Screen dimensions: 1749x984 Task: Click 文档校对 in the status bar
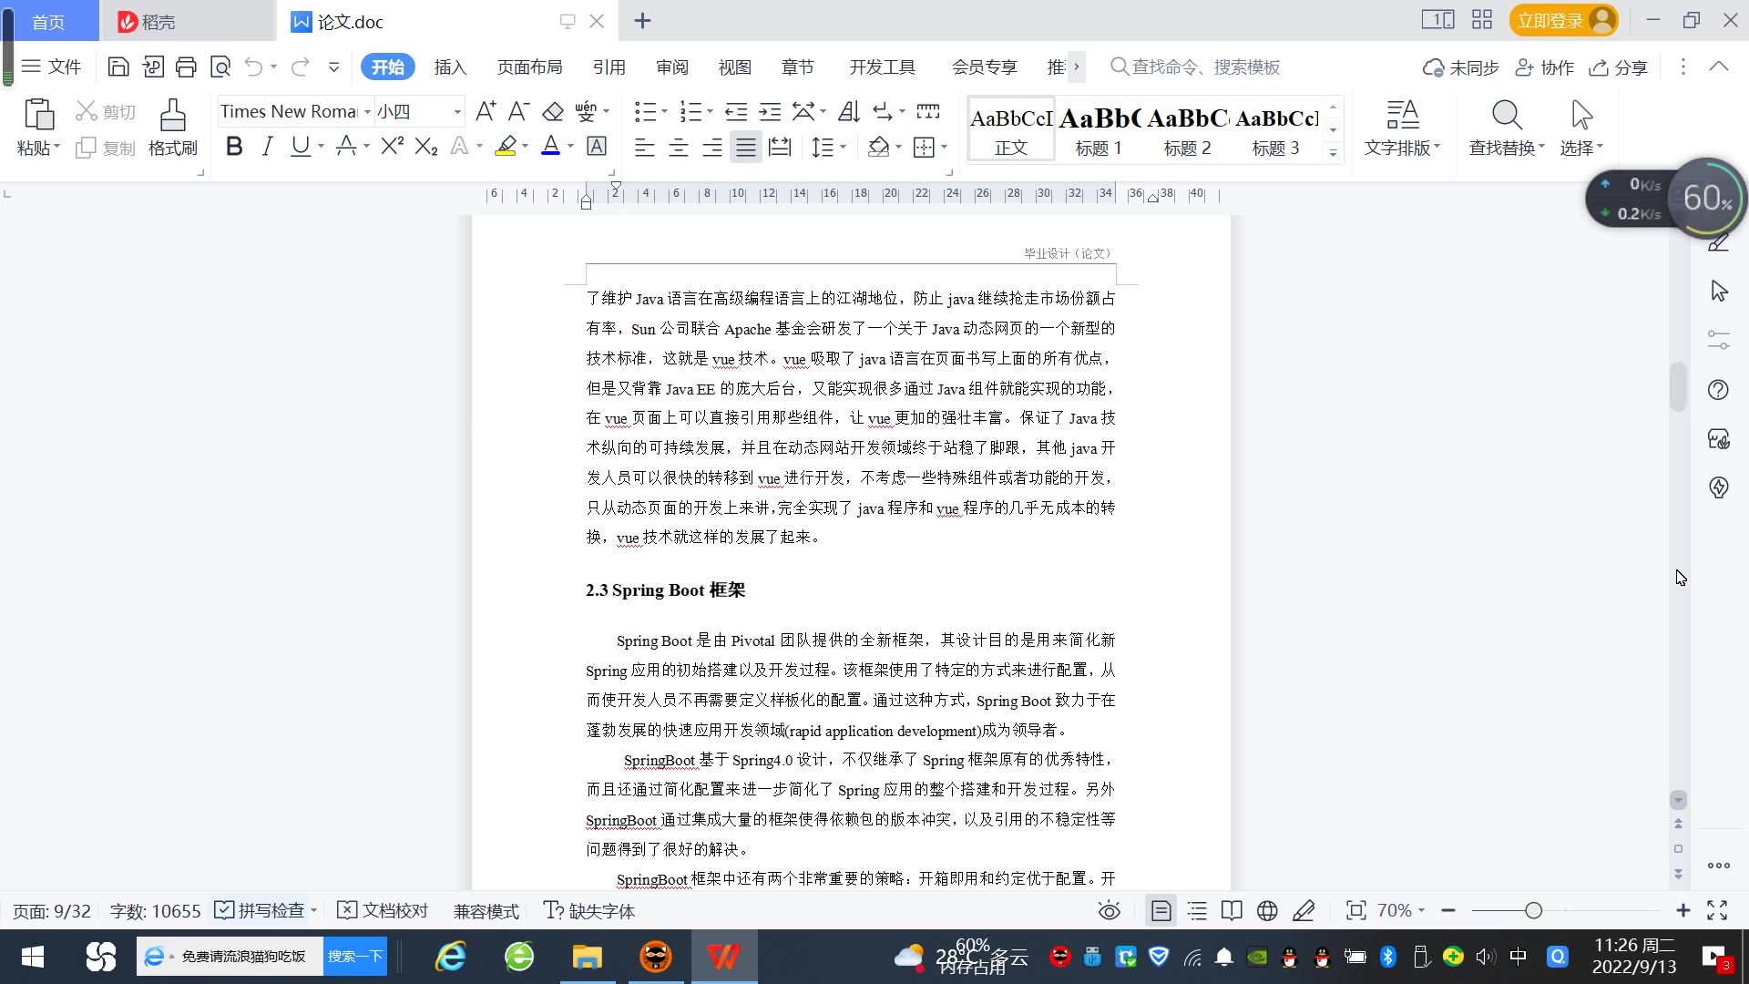pos(383,911)
